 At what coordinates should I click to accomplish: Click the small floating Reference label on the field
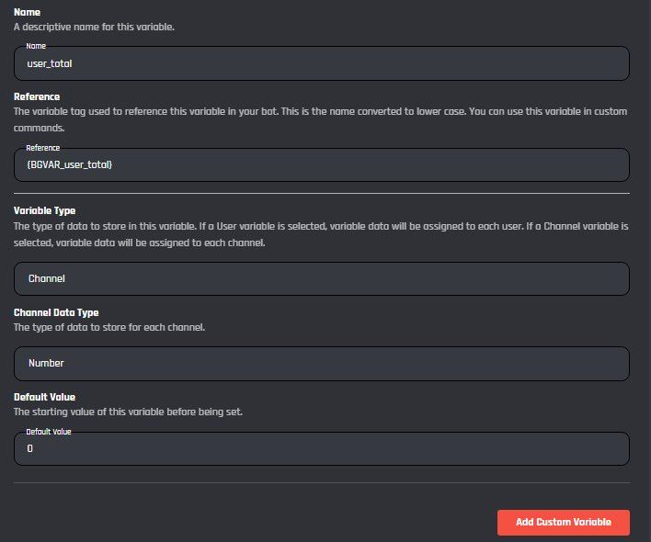pyautogui.click(x=43, y=147)
